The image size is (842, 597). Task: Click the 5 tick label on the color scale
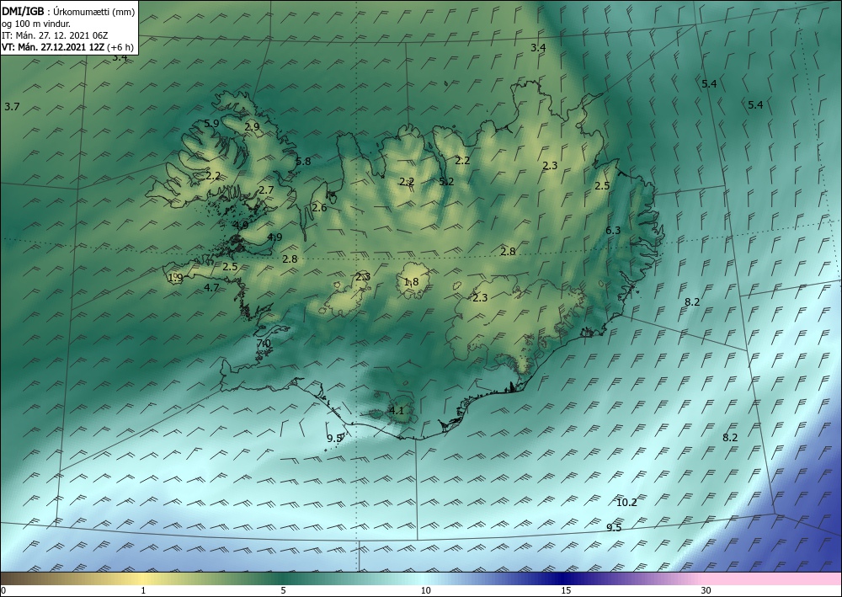[283, 591]
